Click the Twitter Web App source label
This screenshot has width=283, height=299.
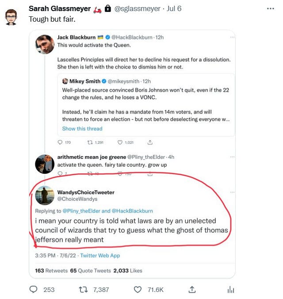(100, 255)
